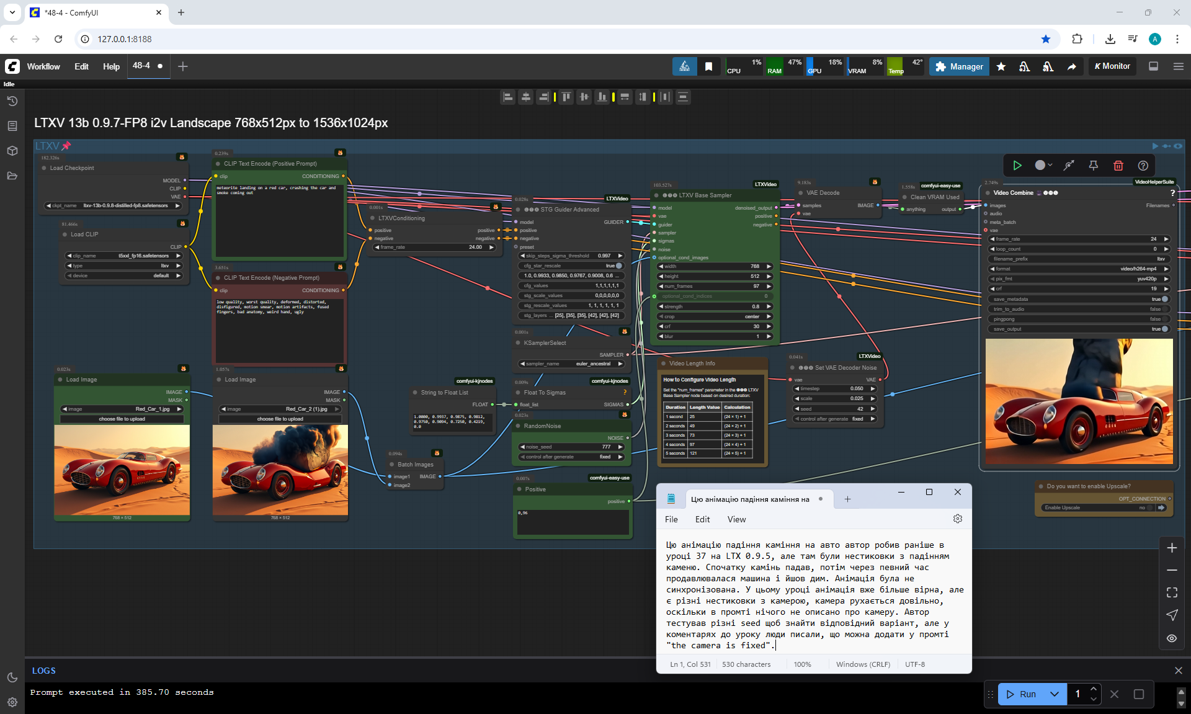The width and height of the screenshot is (1191, 714).
Task: Click the Red_Car_2 image thumbnail
Action: pos(280,470)
